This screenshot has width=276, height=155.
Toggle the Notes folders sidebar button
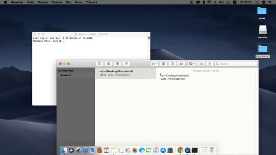coord(100,64)
